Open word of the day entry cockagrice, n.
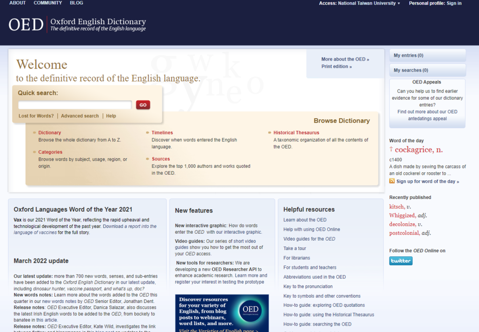 pyautogui.click(x=419, y=149)
